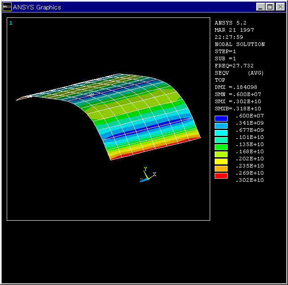This screenshot has height=285, width=288.
Task: Click the .302E+10 legend maximum label
Action: 250,180
